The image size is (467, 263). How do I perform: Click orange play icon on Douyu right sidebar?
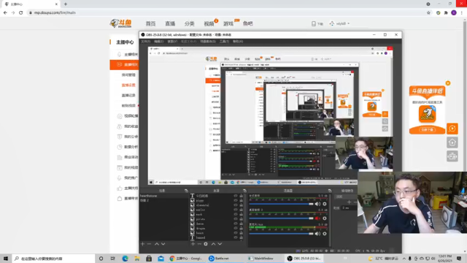(x=452, y=129)
